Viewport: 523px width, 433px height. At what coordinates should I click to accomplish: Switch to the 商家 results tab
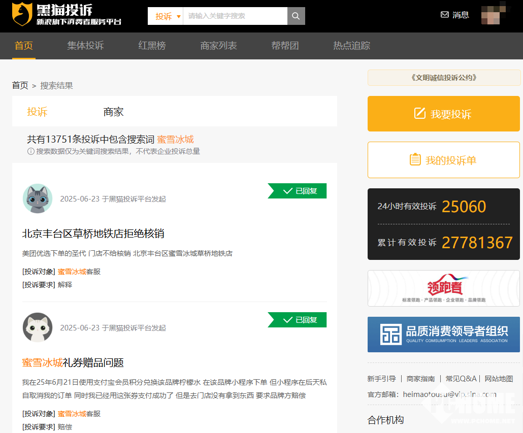[113, 112]
